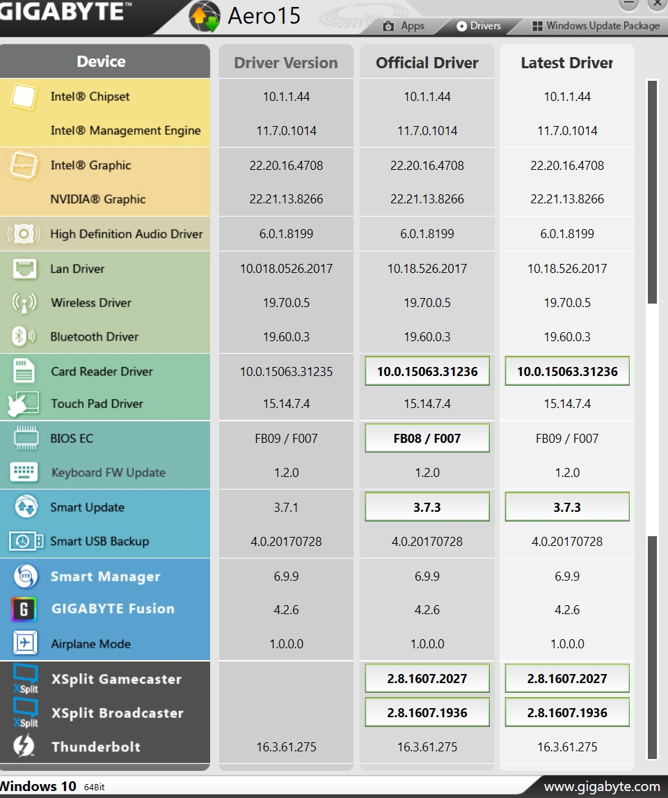The height and width of the screenshot is (798, 668).
Task: Click the Lan Driver version 10.018.0526.2017
Action: tap(286, 268)
